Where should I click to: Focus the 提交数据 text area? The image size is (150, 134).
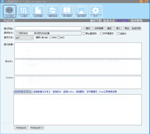(78, 51)
